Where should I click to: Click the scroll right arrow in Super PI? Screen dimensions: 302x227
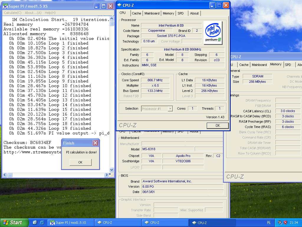click(x=106, y=175)
